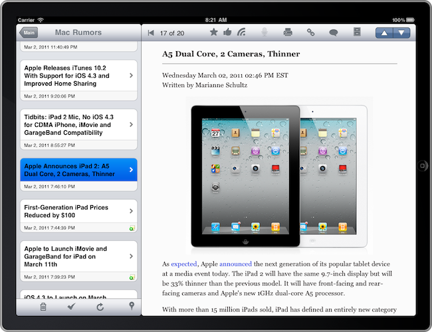This screenshot has width=432, height=332.
Task: Go to next article down arrow
Action: pos(401,33)
